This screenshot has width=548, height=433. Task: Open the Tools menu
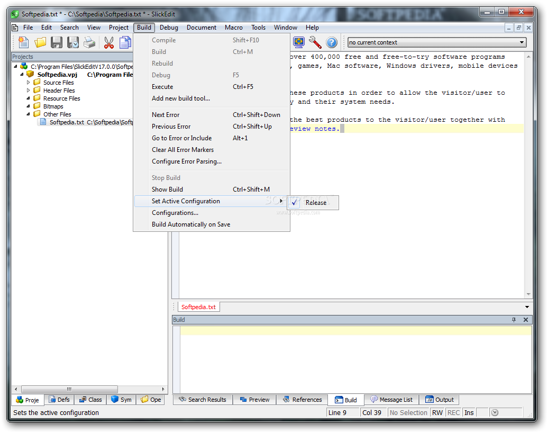(x=258, y=28)
